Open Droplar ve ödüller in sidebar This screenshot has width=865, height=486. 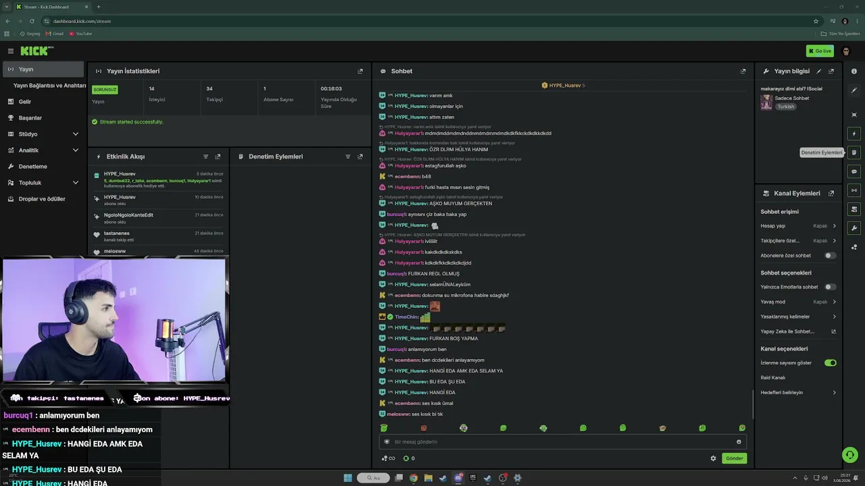pyautogui.click(x=43, y=198)
